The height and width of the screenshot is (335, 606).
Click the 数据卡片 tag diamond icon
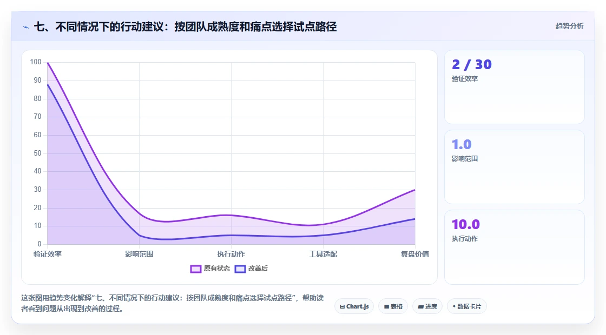pos(454,306)
